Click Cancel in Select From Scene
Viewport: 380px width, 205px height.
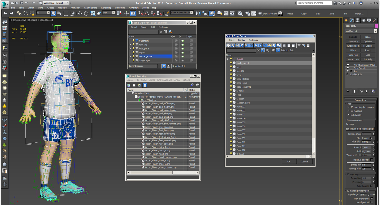point(305,161)
